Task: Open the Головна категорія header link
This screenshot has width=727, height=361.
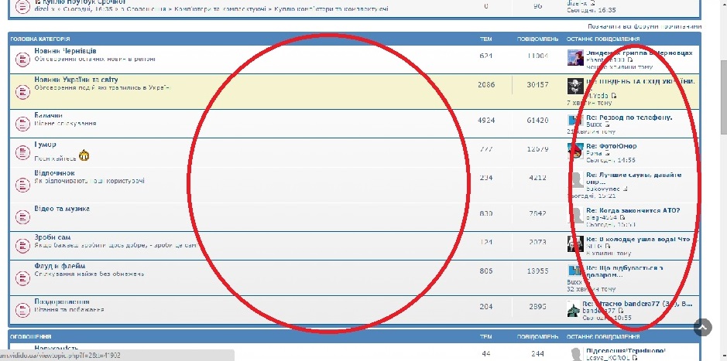Action: point(39,38)
